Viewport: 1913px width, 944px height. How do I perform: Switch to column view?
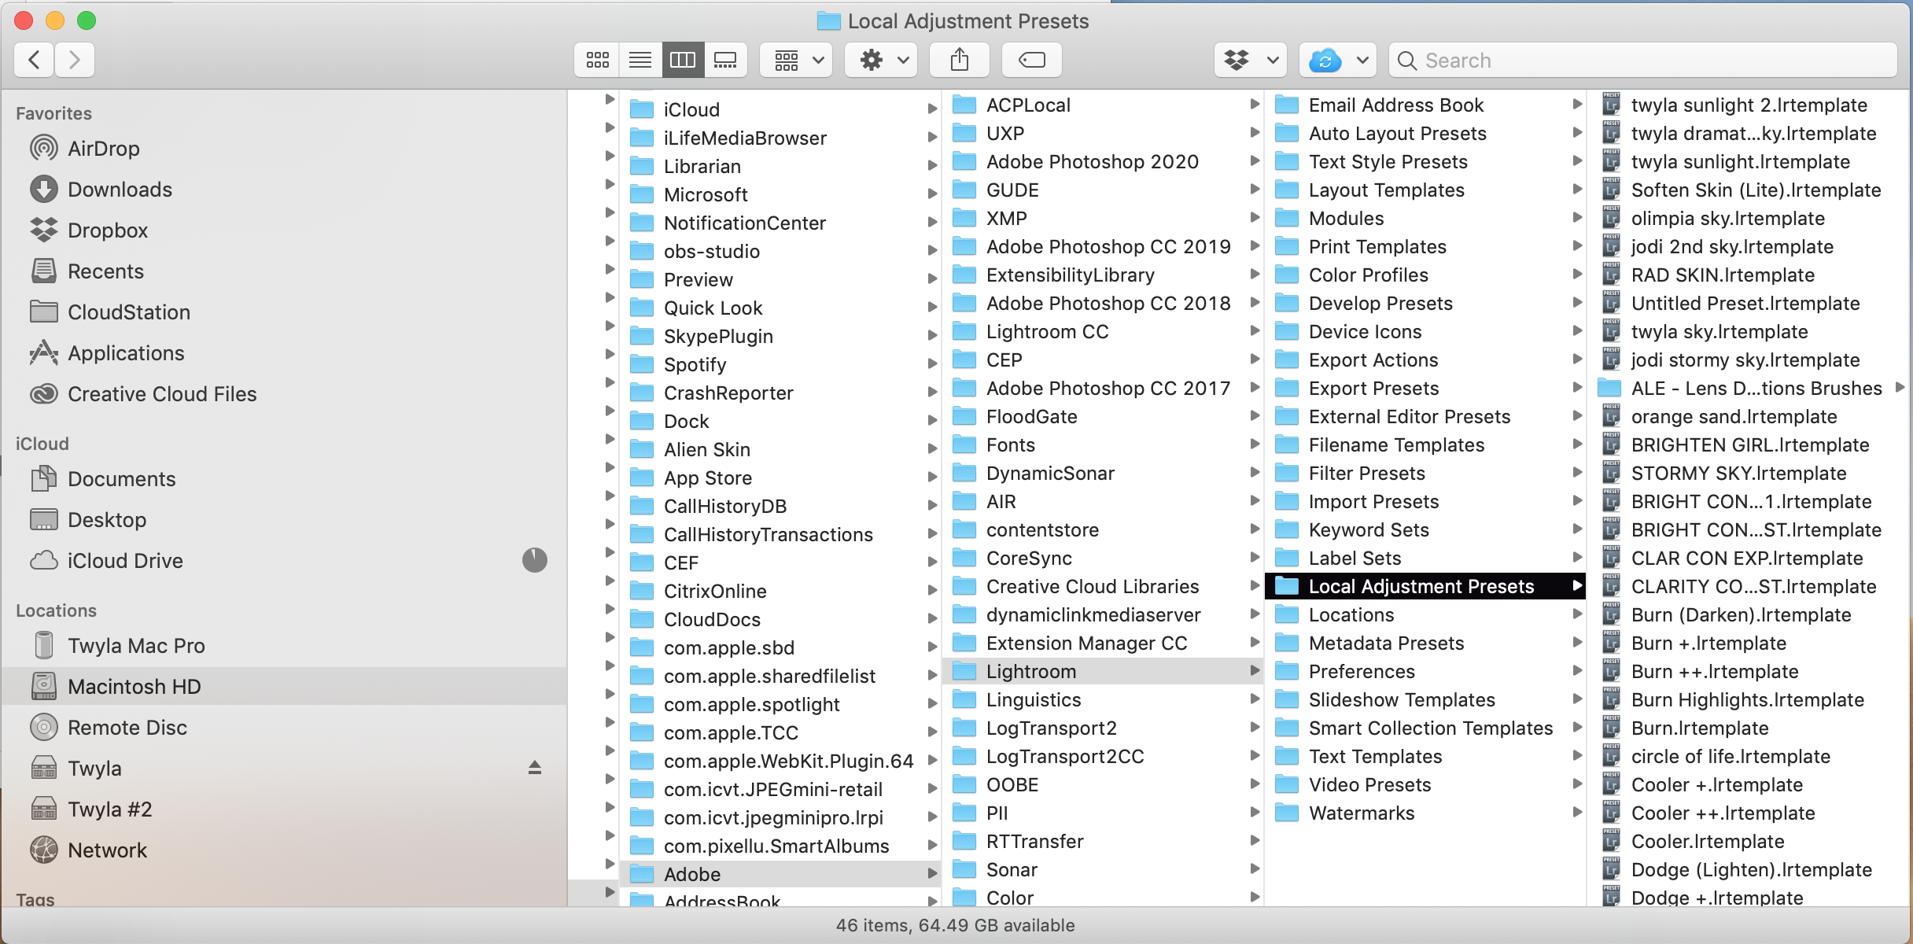pyautogui.click(x=683, y=60)
